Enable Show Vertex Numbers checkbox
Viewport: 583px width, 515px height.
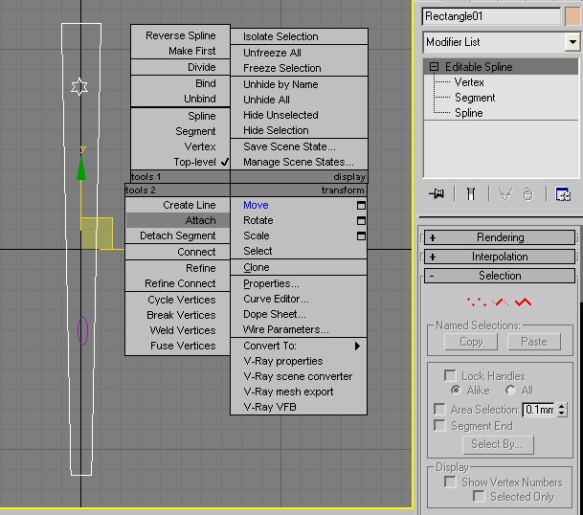[x=450, y=482]
